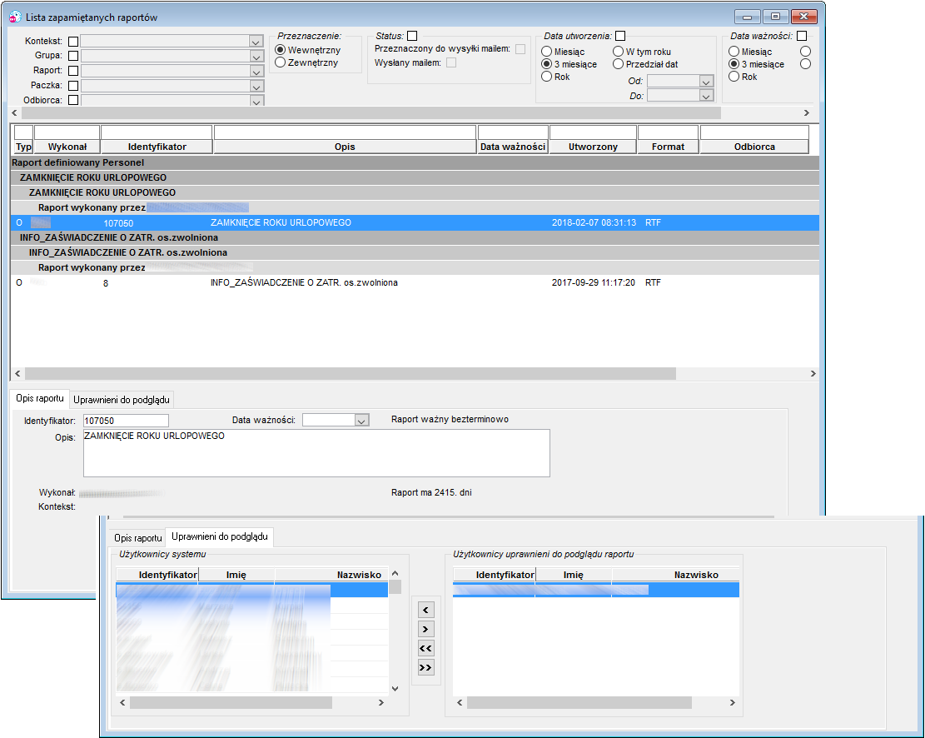
Task: Click the application icon in title bar
Action: 15,17
